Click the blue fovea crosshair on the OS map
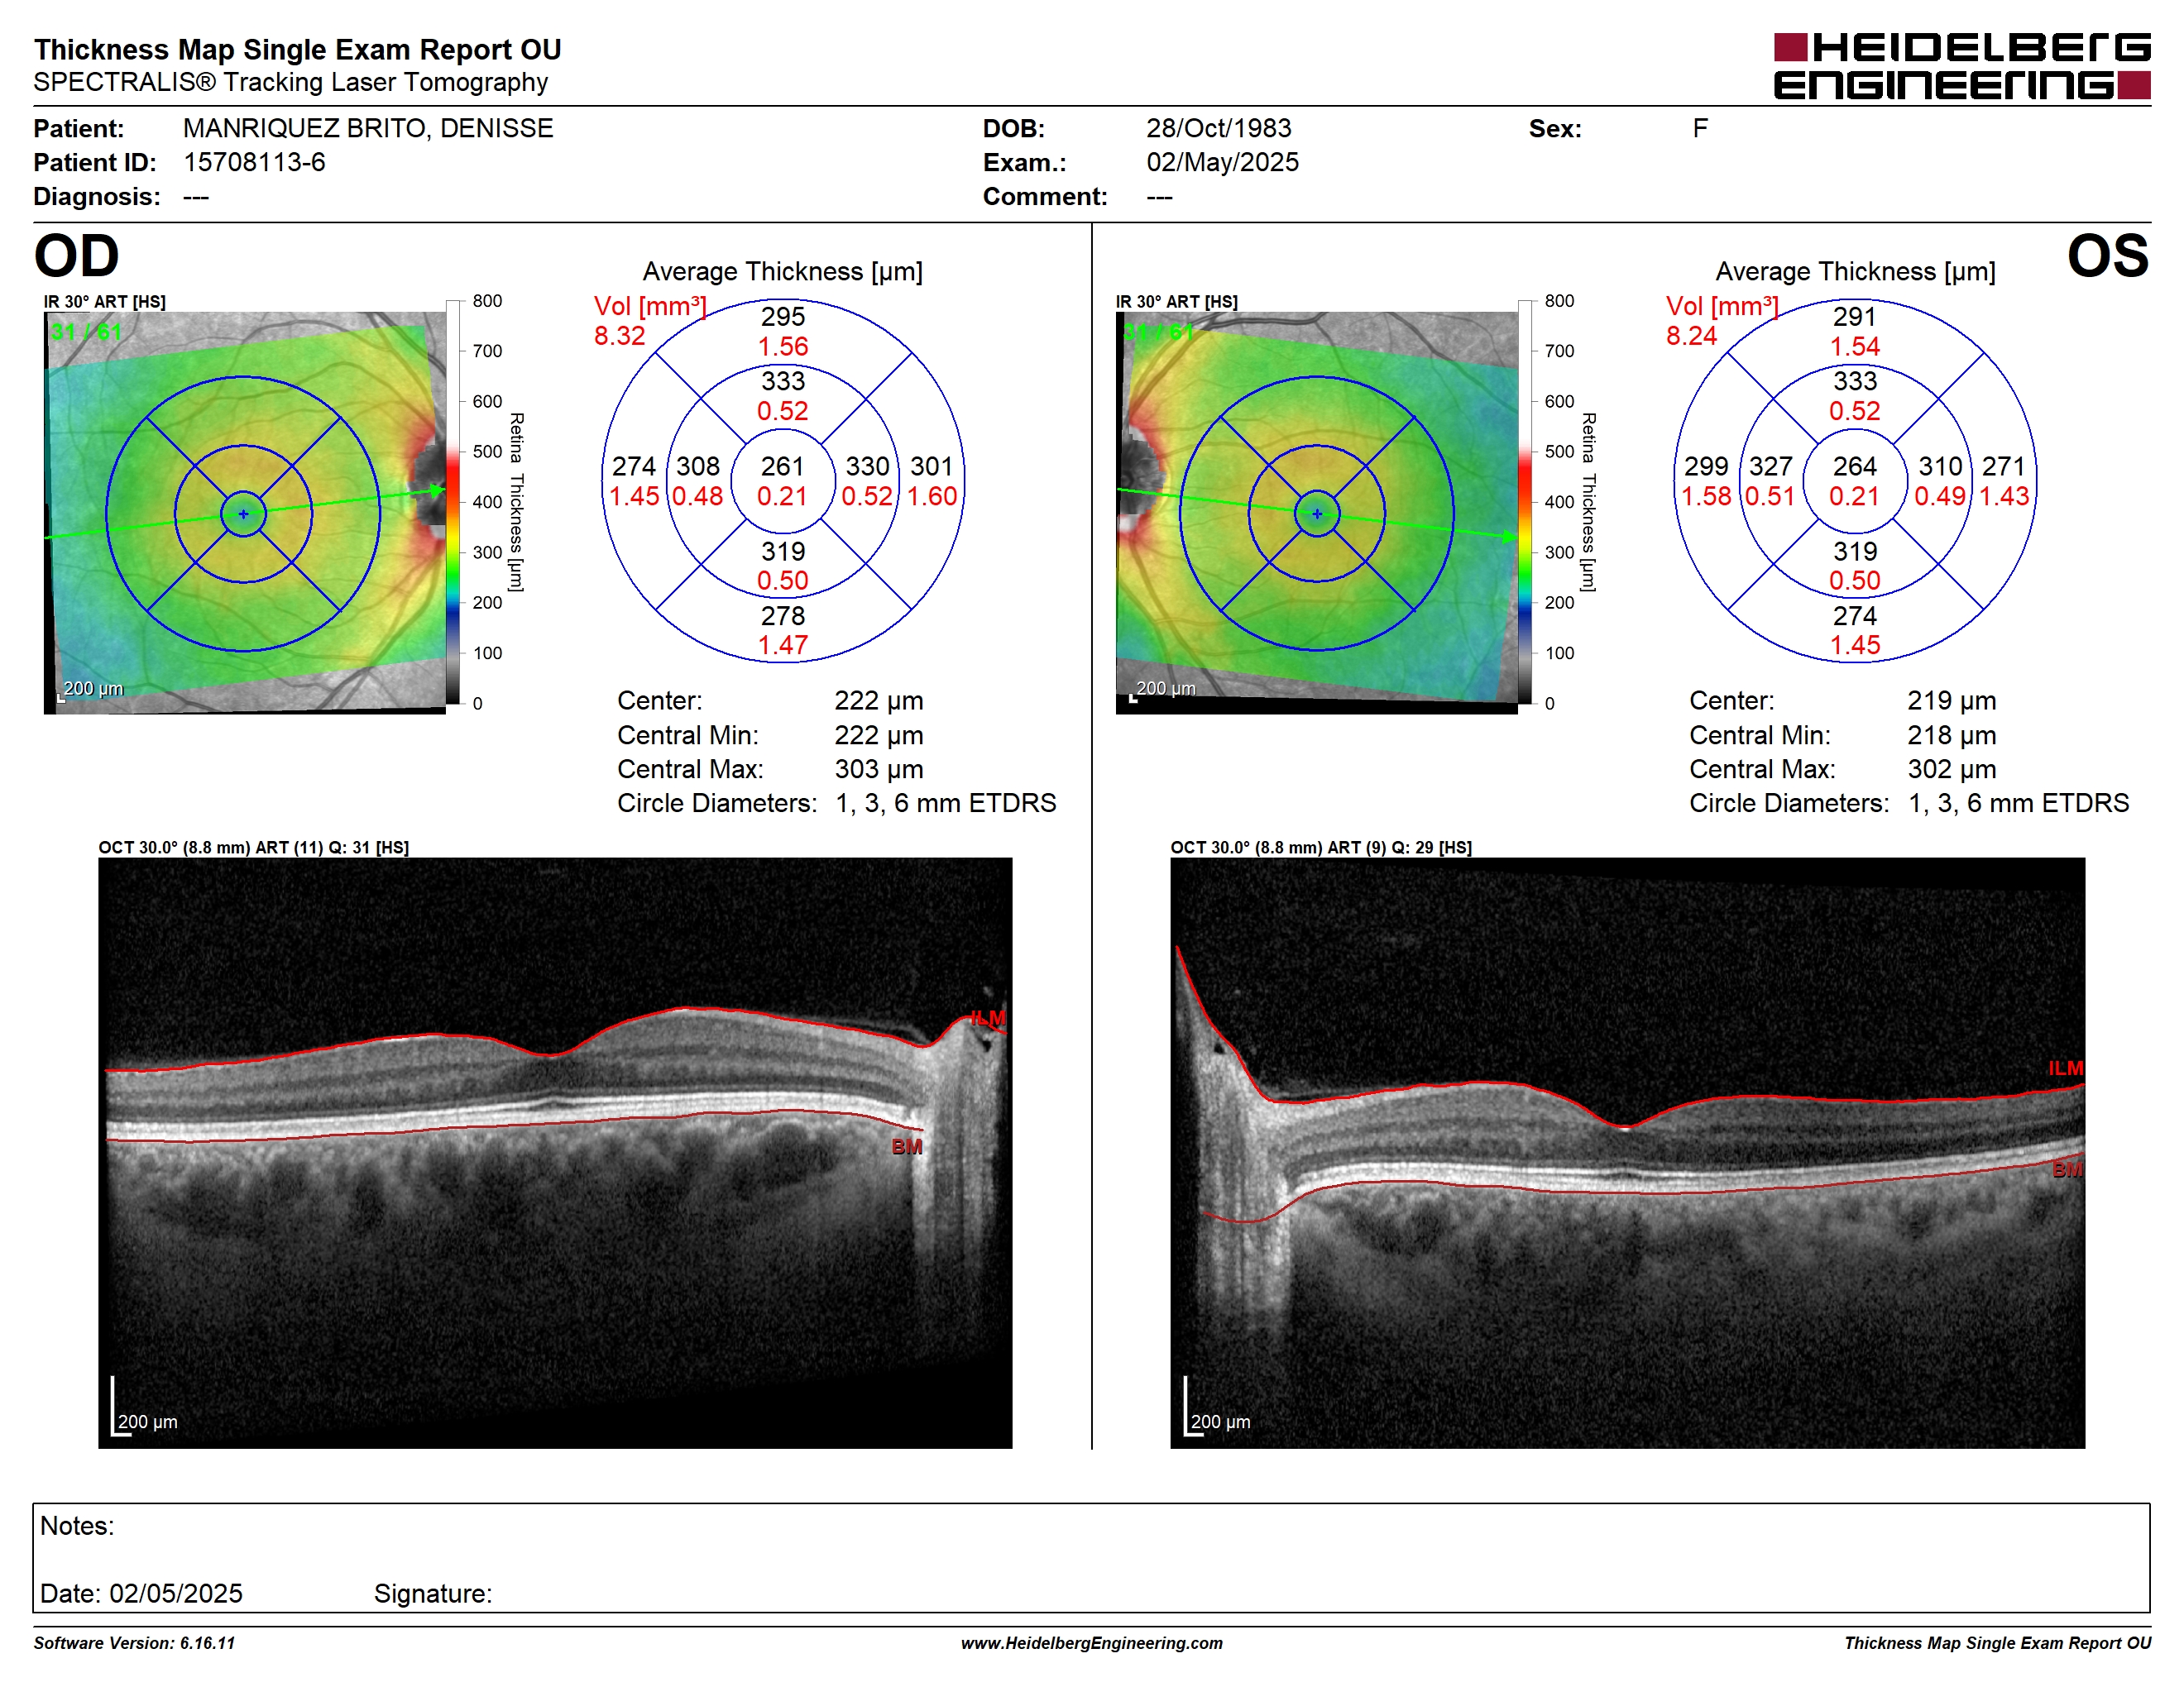Screen dimensions: 2184x1687 pyautogui.click(x=1317, y=514)
